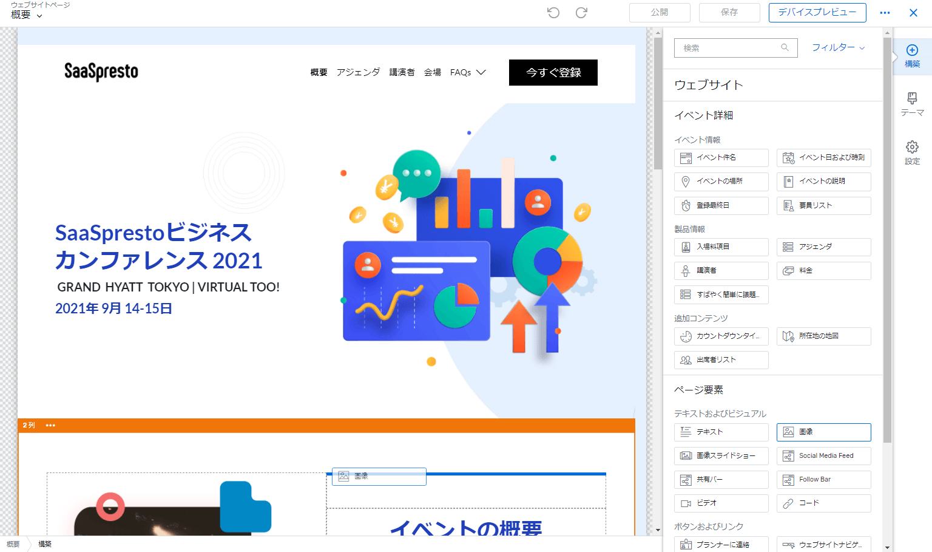Click the 2列 section label
Screen dimensions: 932x552
(29, 426)
